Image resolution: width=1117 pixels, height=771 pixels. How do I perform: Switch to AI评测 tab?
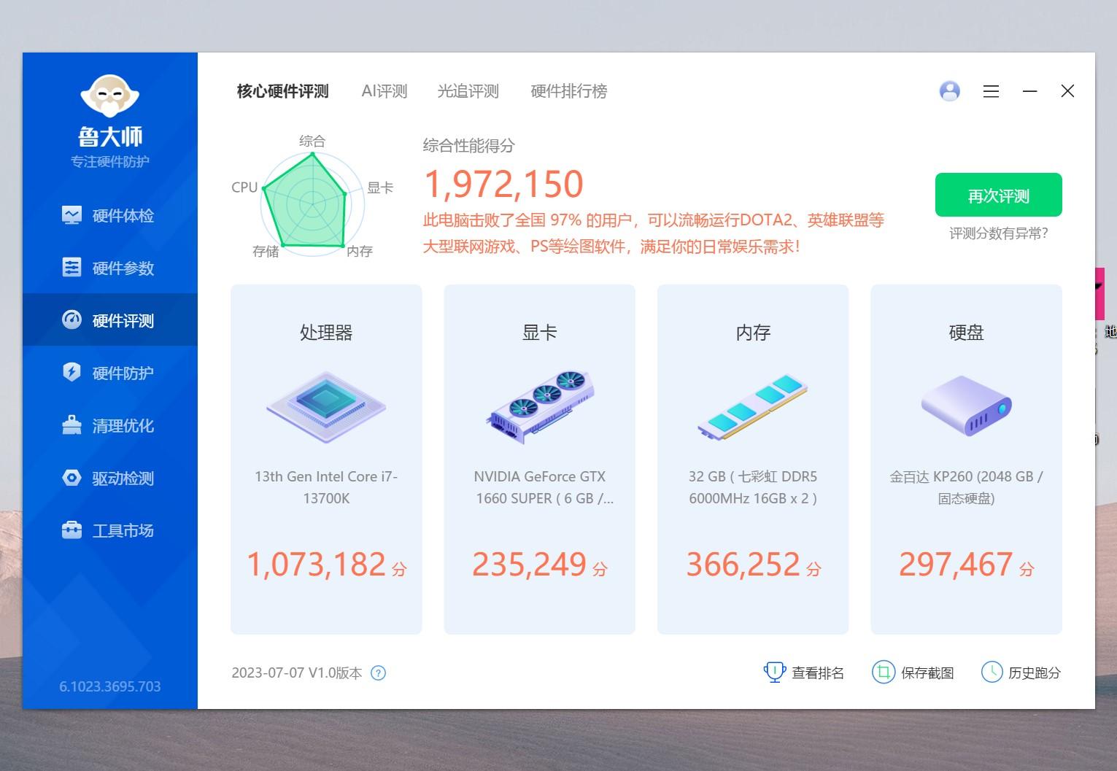(384, 91)
